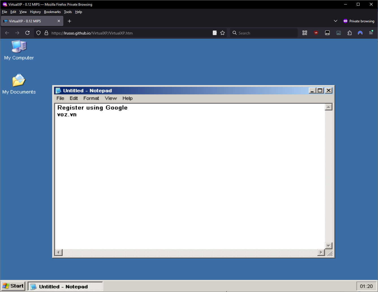Click Untitled - Notepad taskbar button
The width and height of the screenshot is (378, 292).
click(x=65, y=286)
